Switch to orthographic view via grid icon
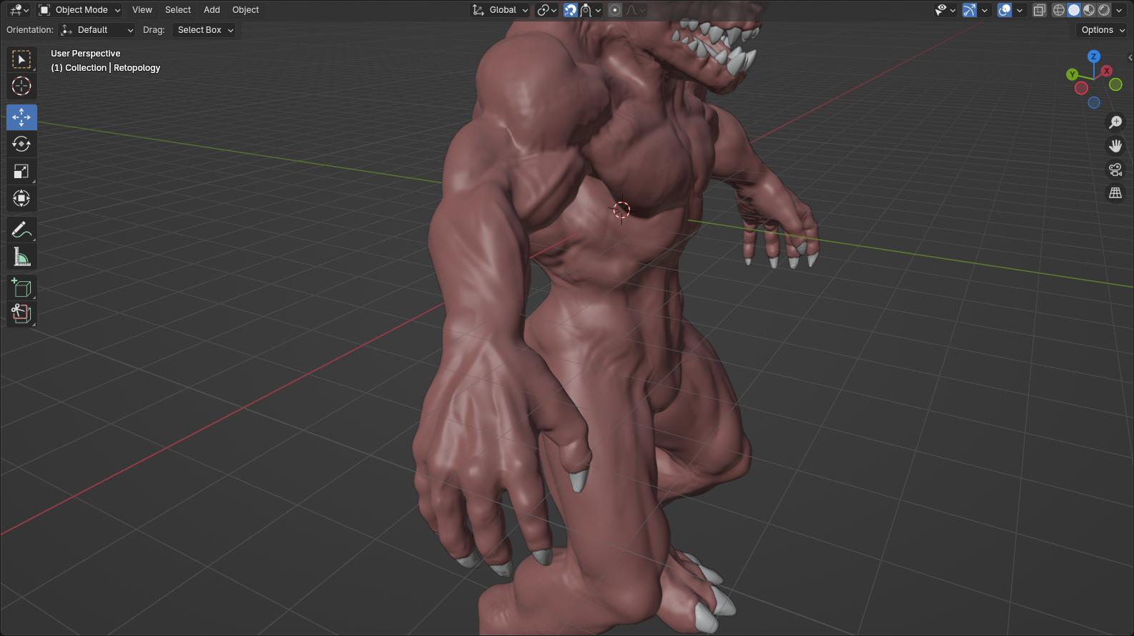This screenshot has width=1134, height=636. (1115, 193)
